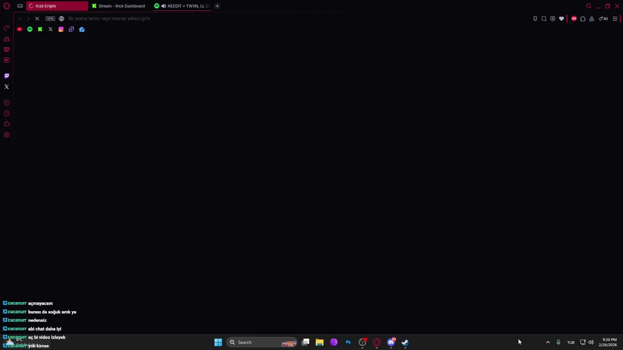Open the Windows Start menu
The height and width of the screenshot is (350, 623).
pos(218,342)
